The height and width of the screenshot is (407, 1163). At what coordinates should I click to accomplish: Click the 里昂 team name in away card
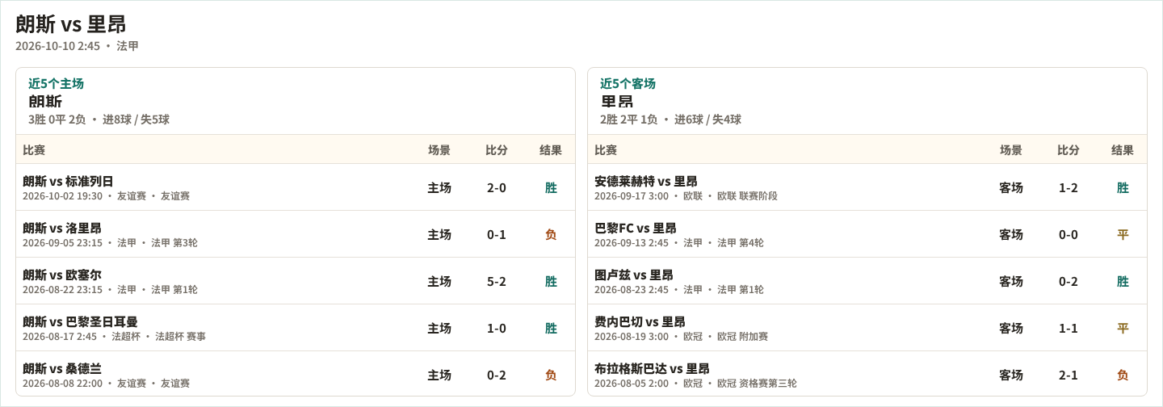[617, 101]
